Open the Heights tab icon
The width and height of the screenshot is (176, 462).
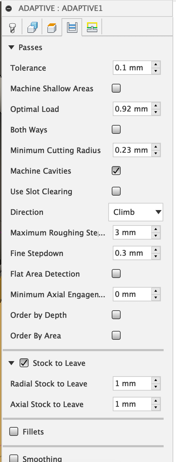(52, 27)
